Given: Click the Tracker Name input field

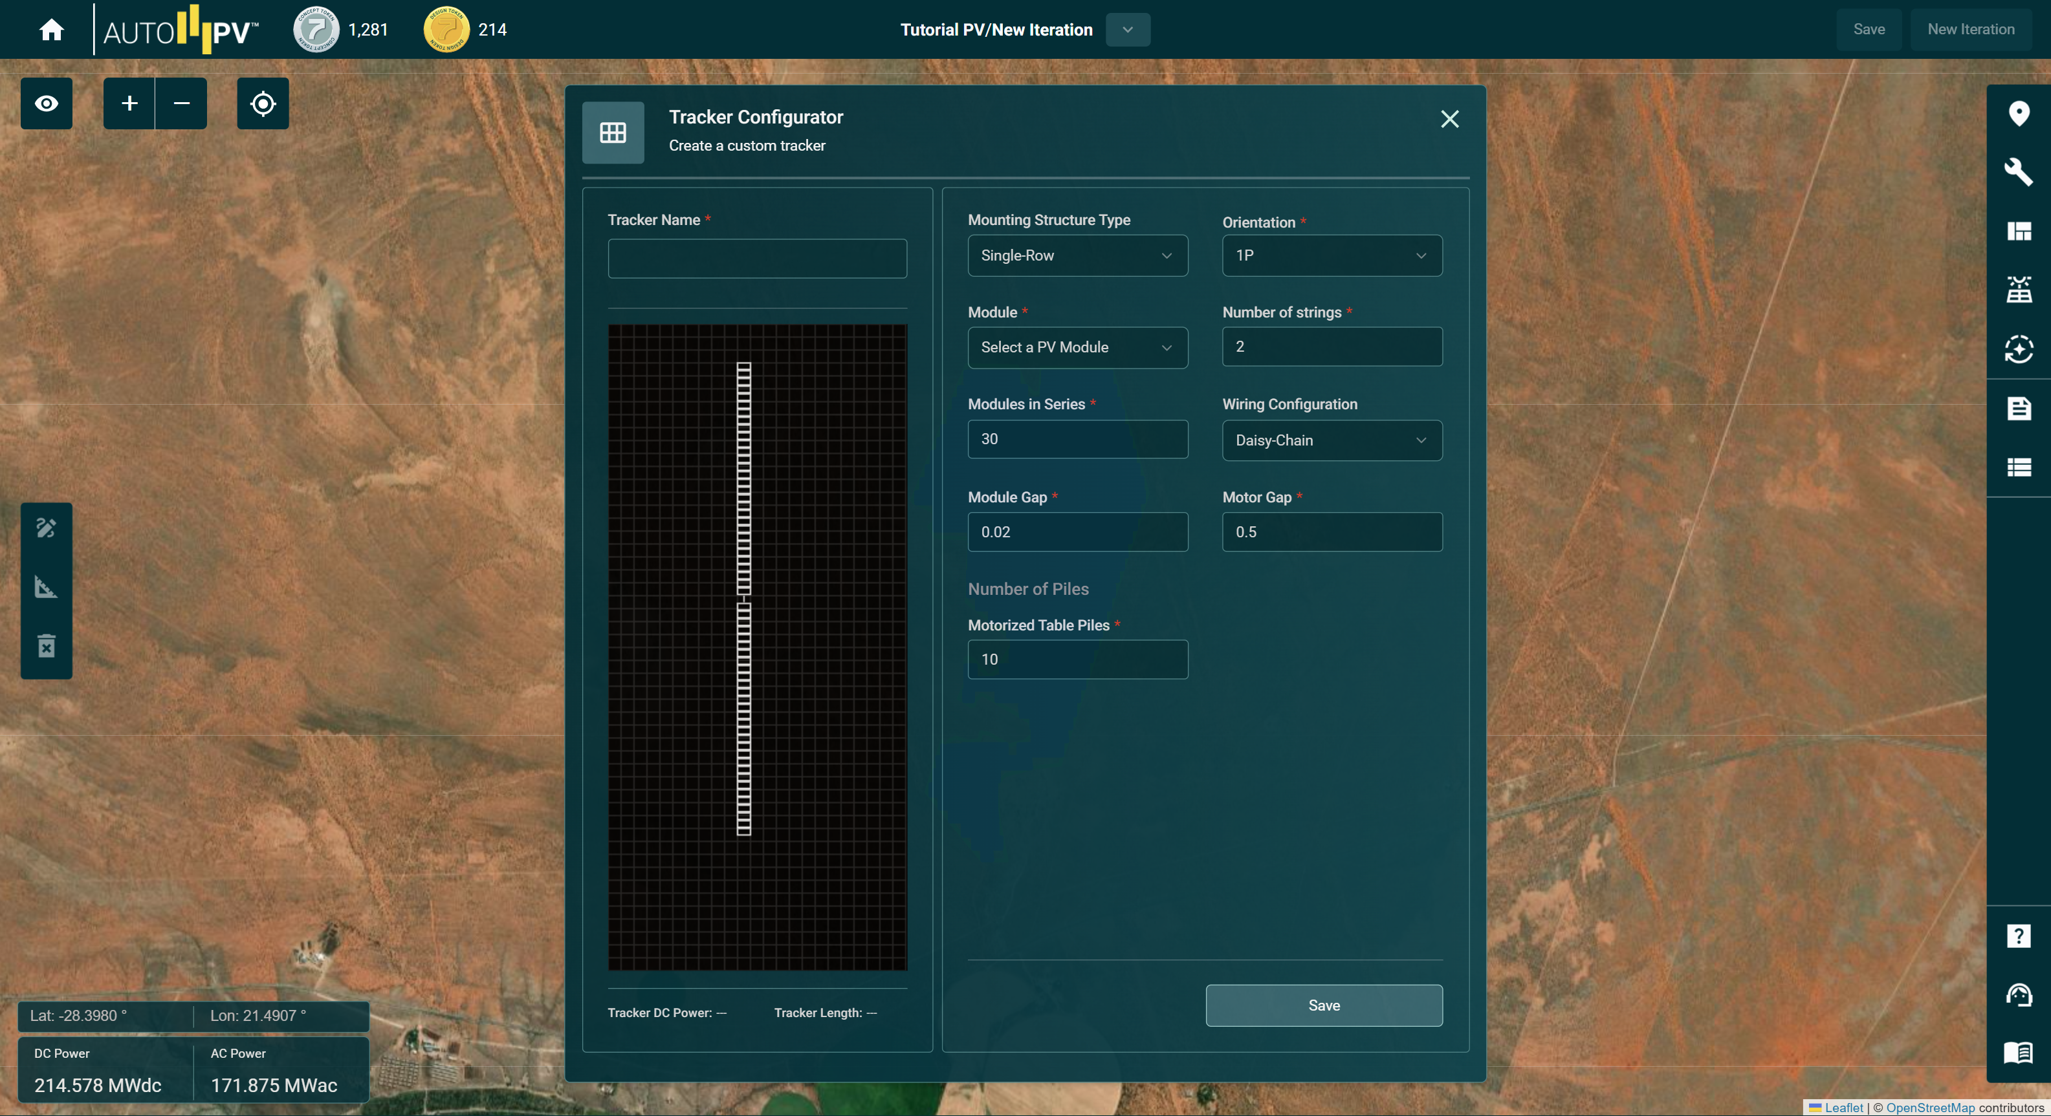Looking at the screenshot, I should pyautogui.click(x=756, y=259).
